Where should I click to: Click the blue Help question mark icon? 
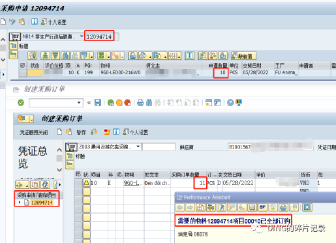[x=230, y=102]
